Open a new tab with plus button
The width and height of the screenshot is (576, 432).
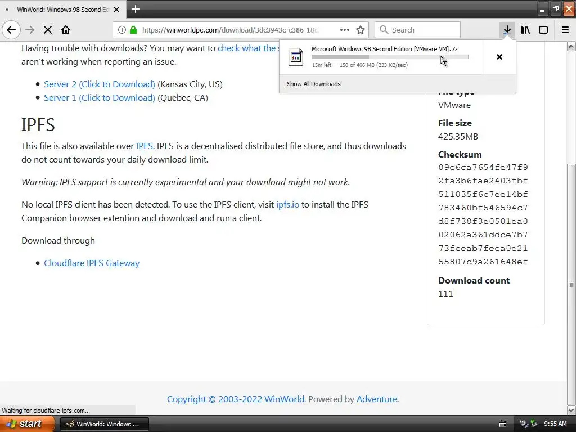(136, 9)
